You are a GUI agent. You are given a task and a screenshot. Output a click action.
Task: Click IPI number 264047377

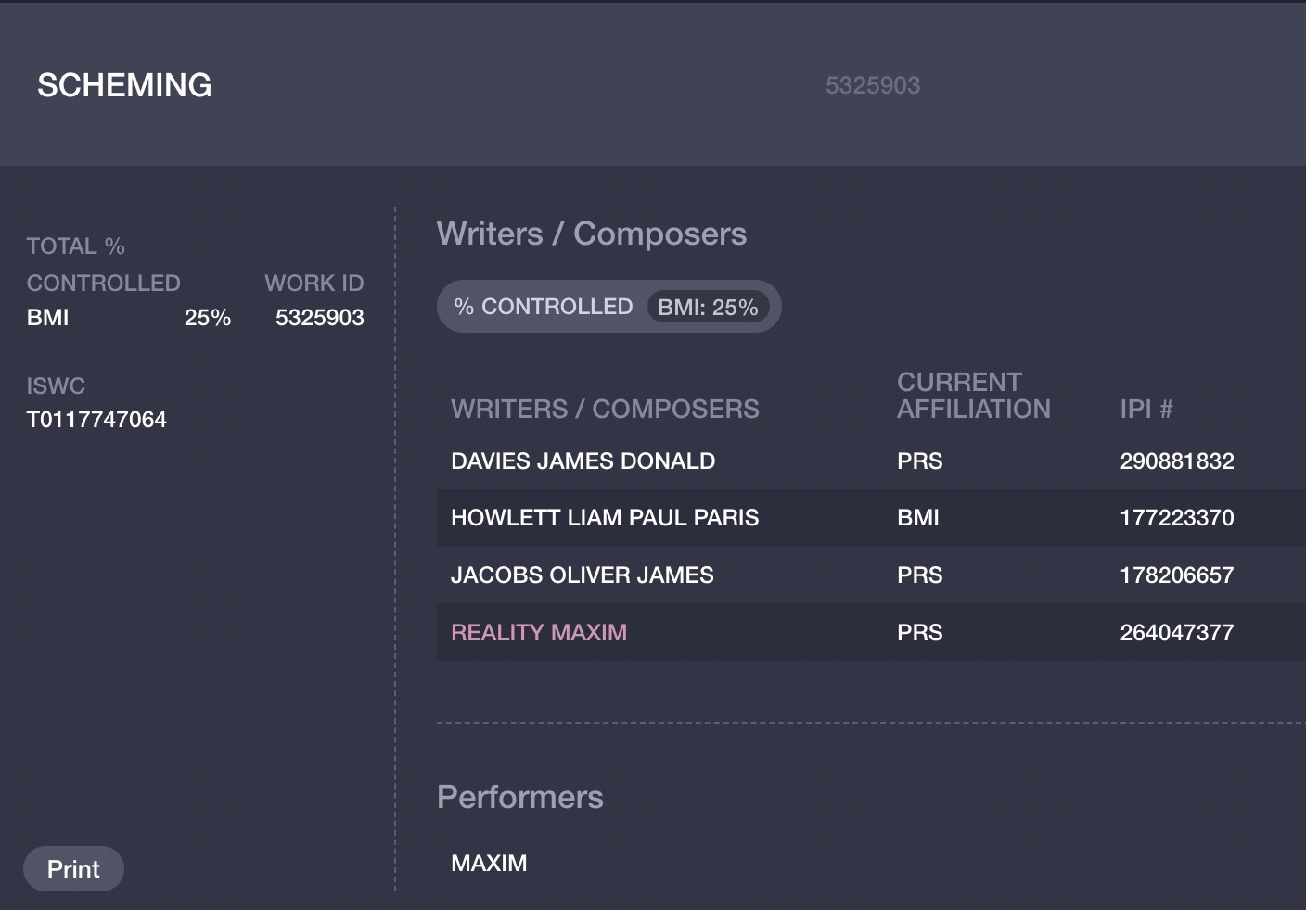[x=1177, y=632]
